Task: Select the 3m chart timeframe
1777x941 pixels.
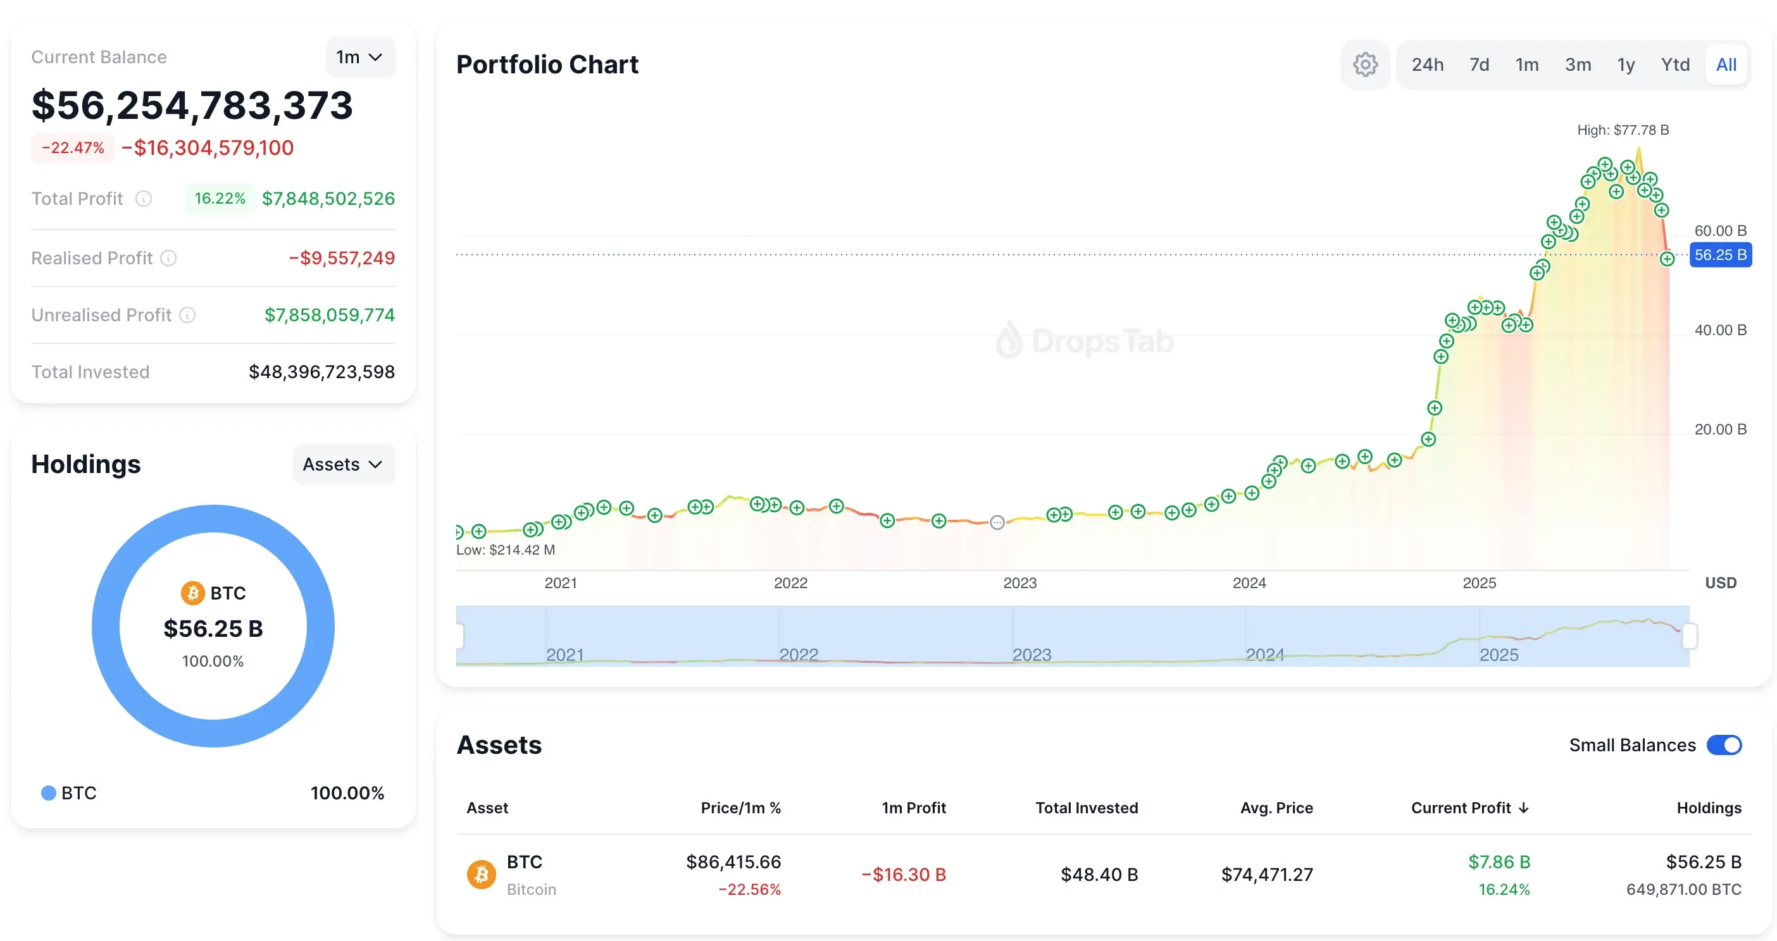Action: coord(1578,64)
